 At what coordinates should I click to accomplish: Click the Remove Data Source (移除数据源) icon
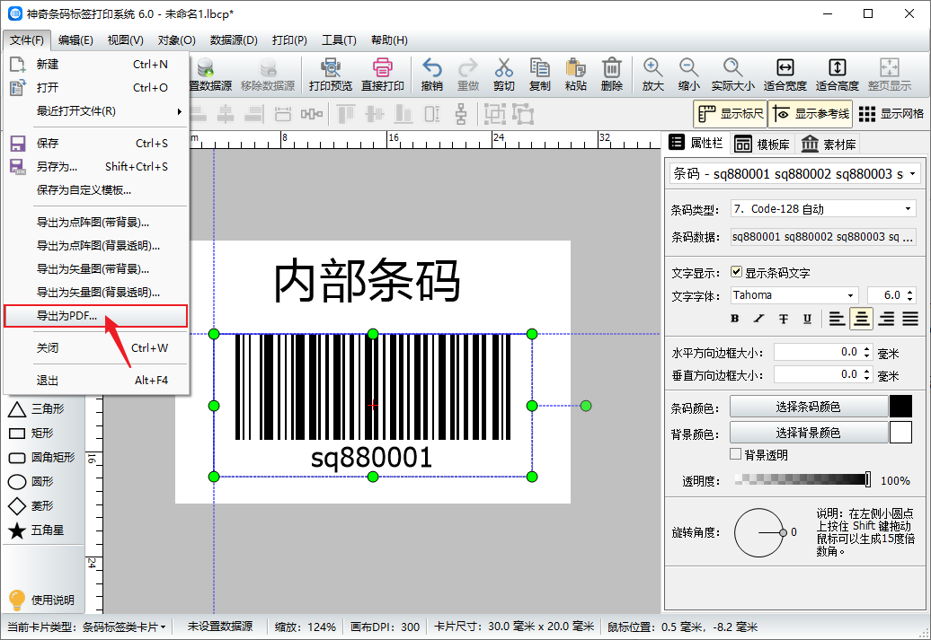tap(268, 75)
